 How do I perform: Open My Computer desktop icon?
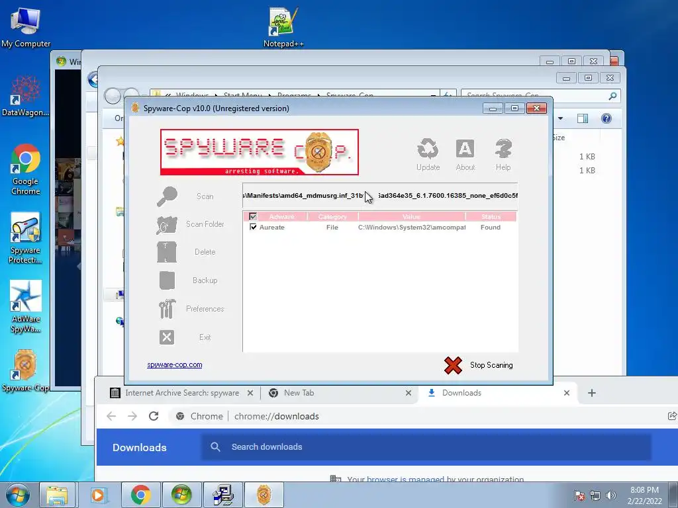pos(26,26)
